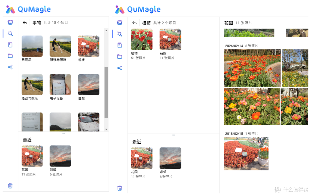
Task: Click the 花园 album title in detail panel
Action: click(x=228, y=23)
